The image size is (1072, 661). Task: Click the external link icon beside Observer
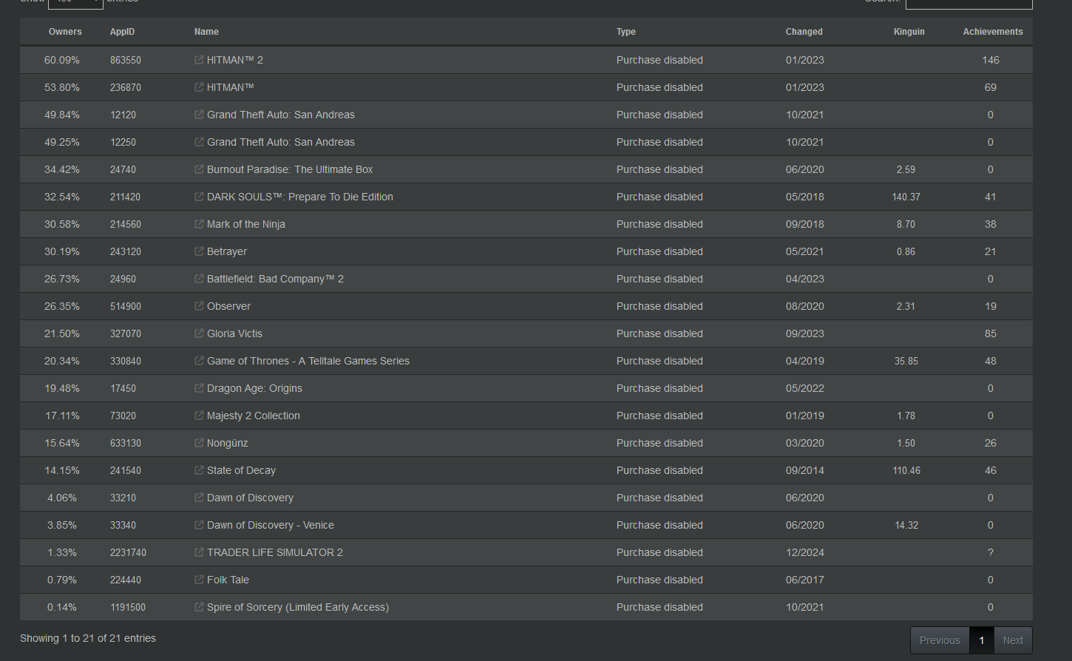199,306
